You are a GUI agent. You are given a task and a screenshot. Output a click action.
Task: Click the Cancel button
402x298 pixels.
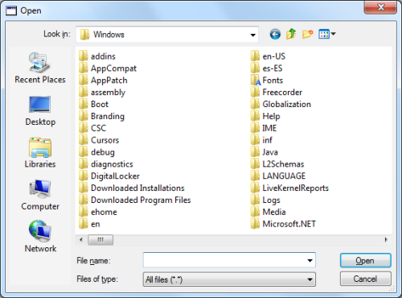366,279
